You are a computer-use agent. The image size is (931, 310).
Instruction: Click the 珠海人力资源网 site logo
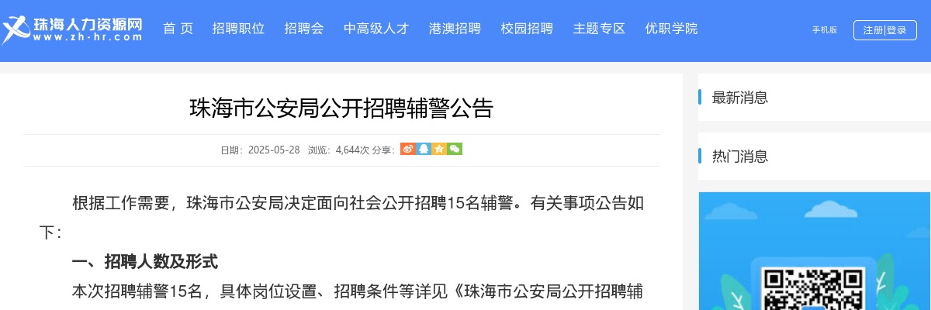click(72, 29)
